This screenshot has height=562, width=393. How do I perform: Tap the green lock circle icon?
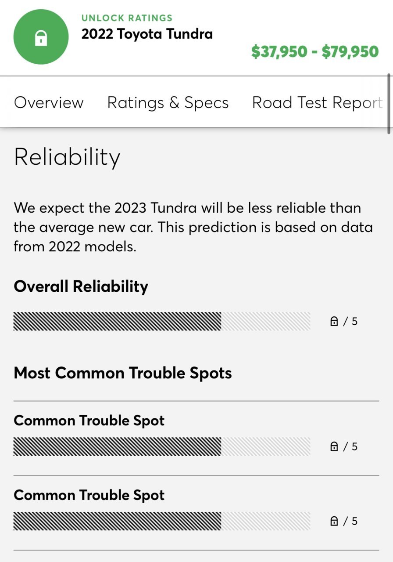pos(41,37)
